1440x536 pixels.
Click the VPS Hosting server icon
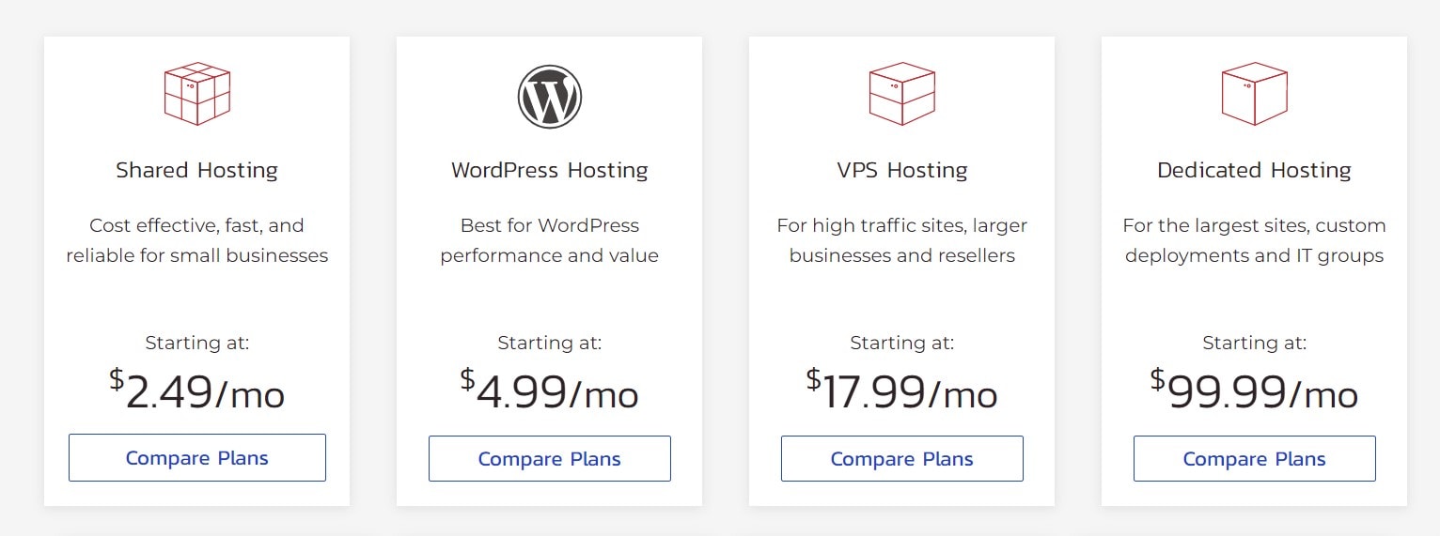(902, 94)
